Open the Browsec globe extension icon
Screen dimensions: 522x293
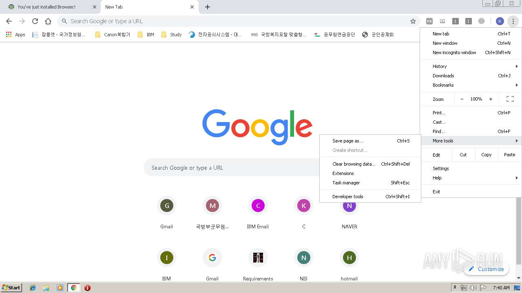[x=482, y=21]
